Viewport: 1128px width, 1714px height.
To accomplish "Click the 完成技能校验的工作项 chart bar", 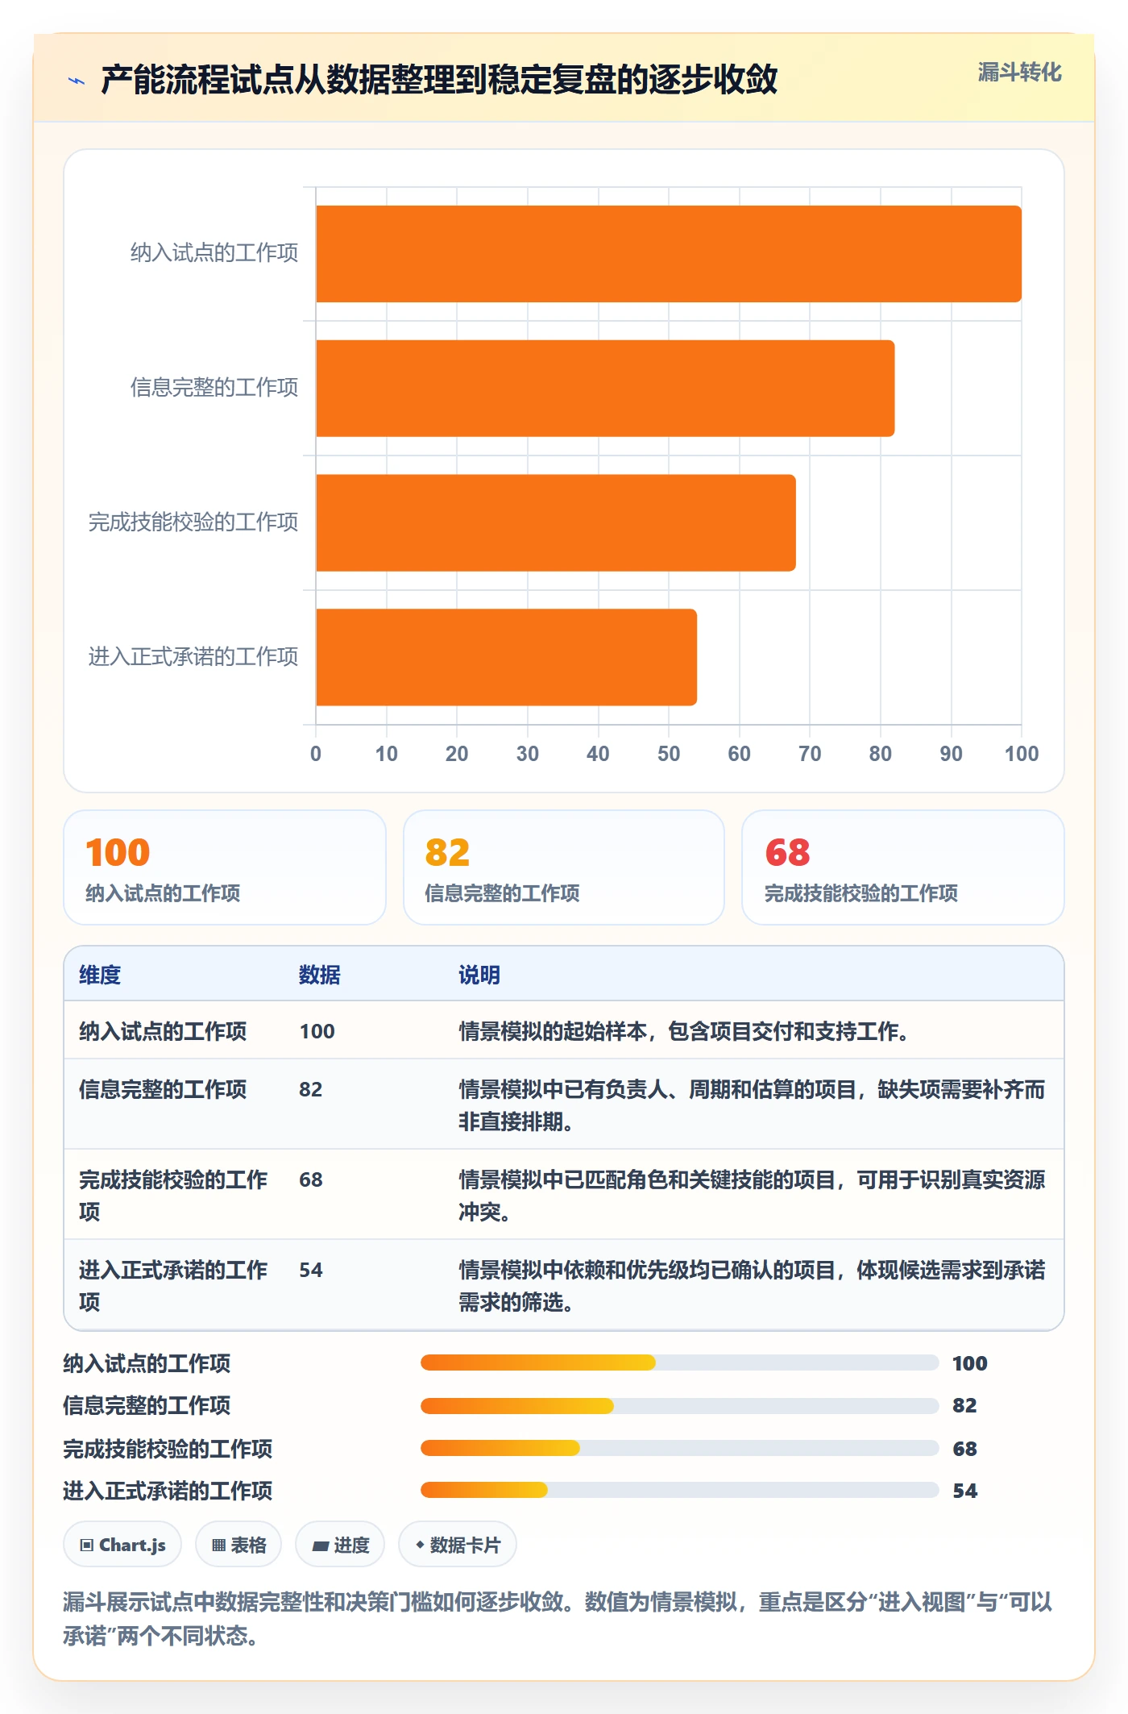I will (556, 522).
